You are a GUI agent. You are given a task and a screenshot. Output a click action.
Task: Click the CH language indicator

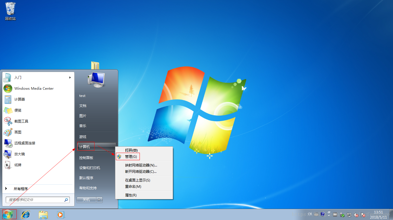pyautogui.click(x=310, y=214)
